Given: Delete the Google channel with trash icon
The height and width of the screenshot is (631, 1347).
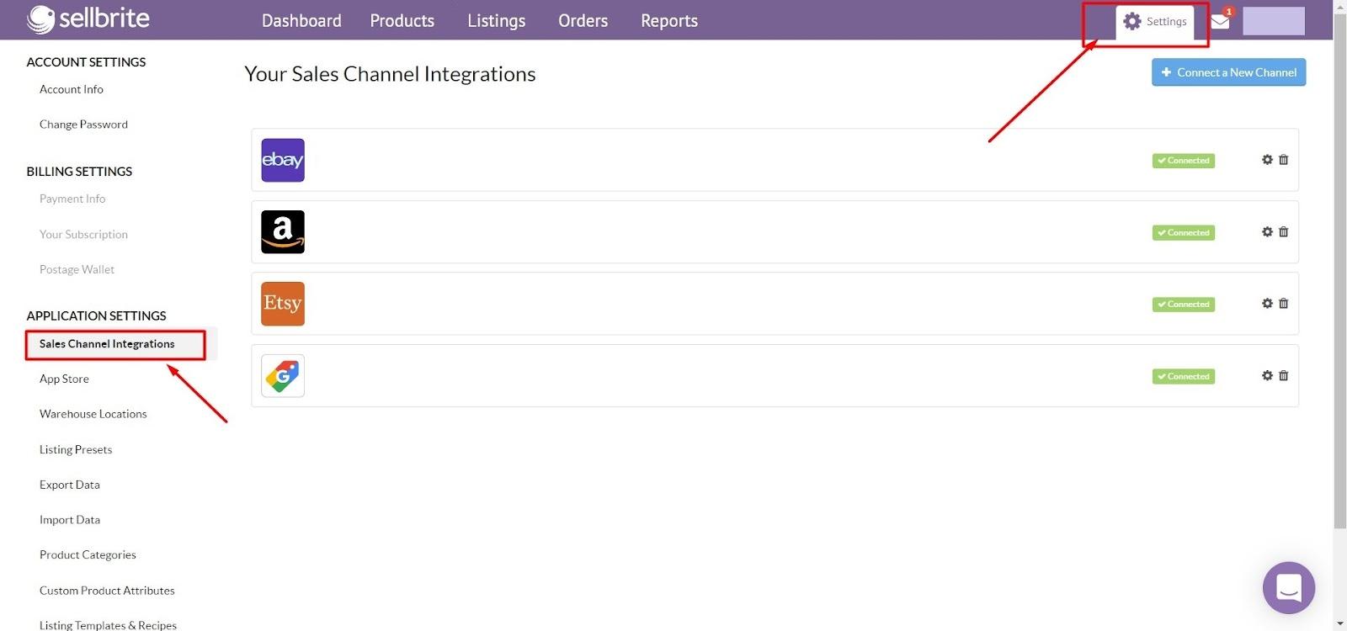Looking at the screenshot, I should coord(1284,375).
